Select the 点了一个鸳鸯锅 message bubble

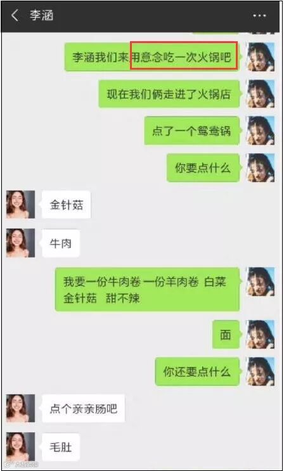point(192,131)
